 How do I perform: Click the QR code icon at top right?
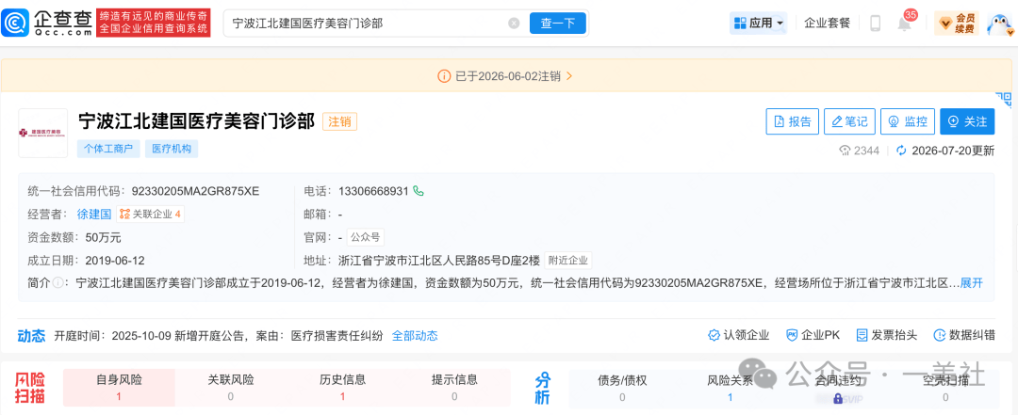1005,99
